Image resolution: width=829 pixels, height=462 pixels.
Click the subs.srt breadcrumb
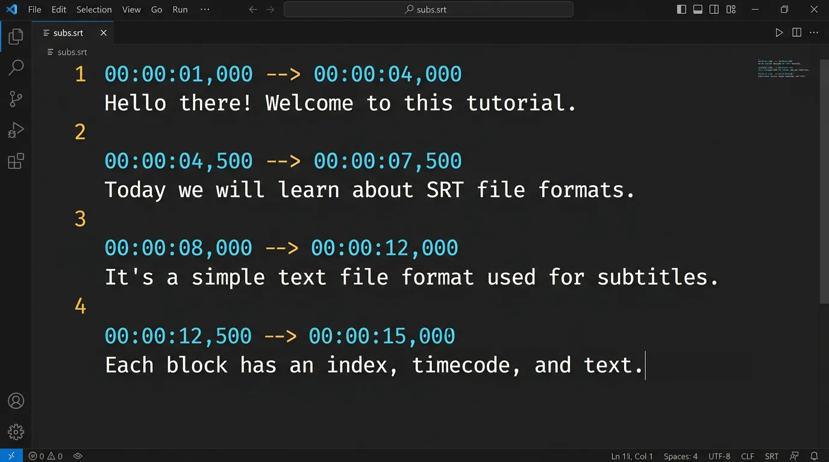[x=67, y=52]
